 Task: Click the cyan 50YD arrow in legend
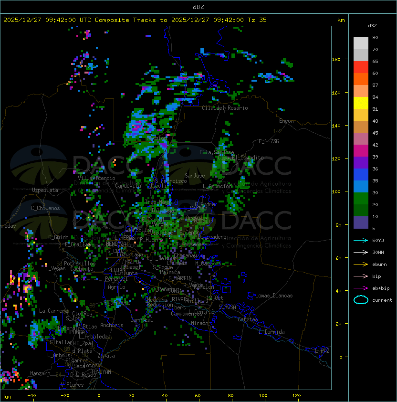point(361,240)
